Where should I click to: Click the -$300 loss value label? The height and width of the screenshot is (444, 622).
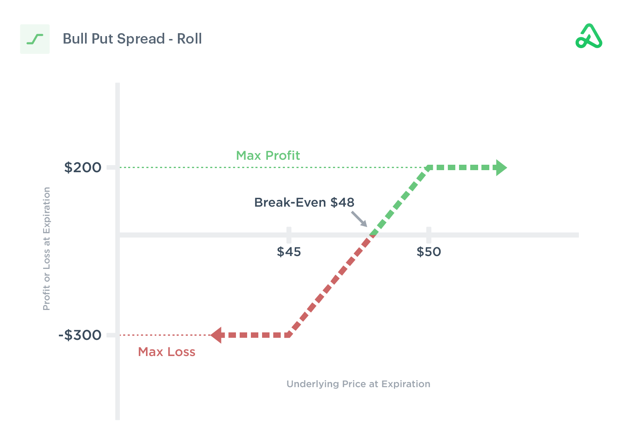click(x=80, y=335)
